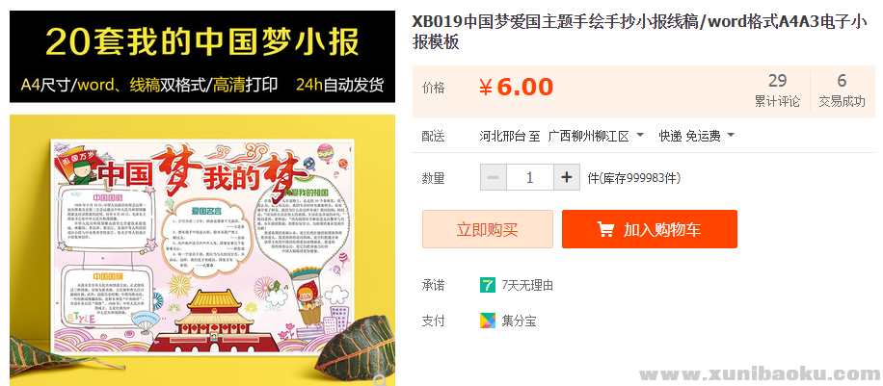Screen dimensions: 883x386
Task: Open the 快递 免运费 shipping dropdown
Action: (697, 136)
